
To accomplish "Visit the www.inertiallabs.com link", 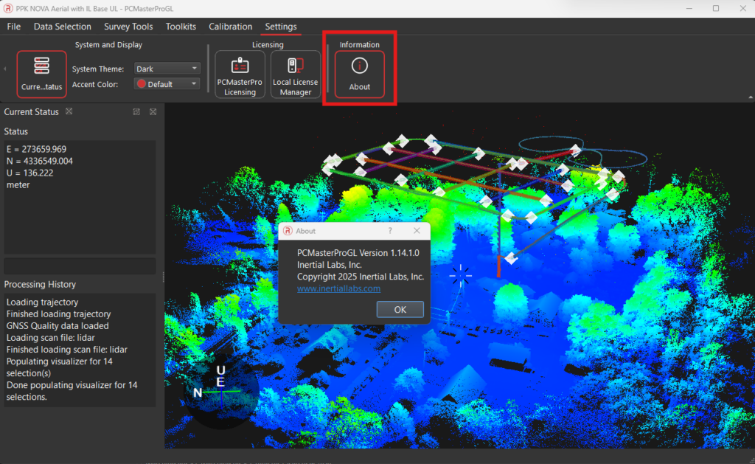I will (338, 288).
